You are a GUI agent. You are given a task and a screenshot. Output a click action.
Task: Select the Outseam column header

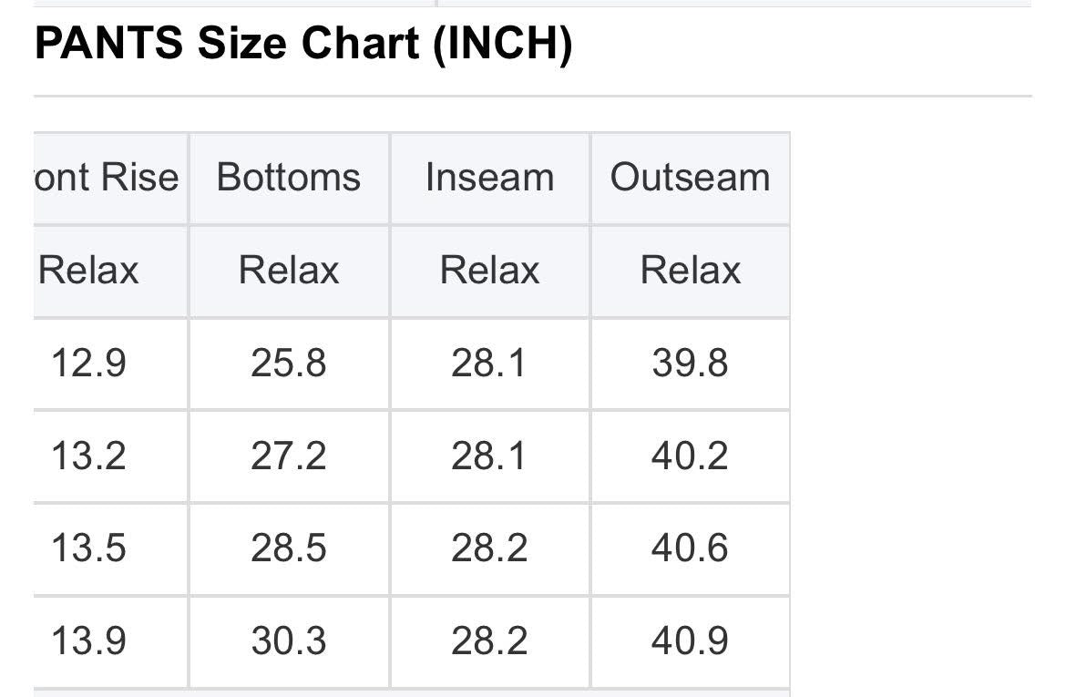(x=690, y=178)
